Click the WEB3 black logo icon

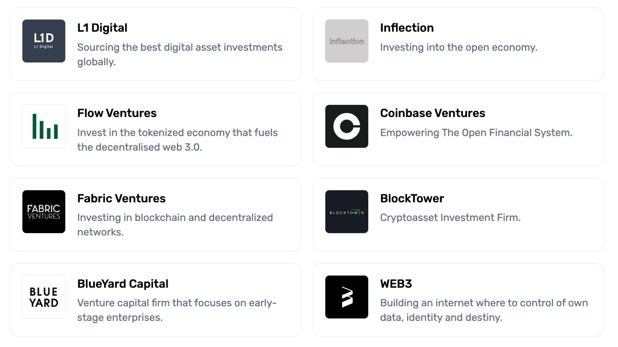click(x=346, y=297)
